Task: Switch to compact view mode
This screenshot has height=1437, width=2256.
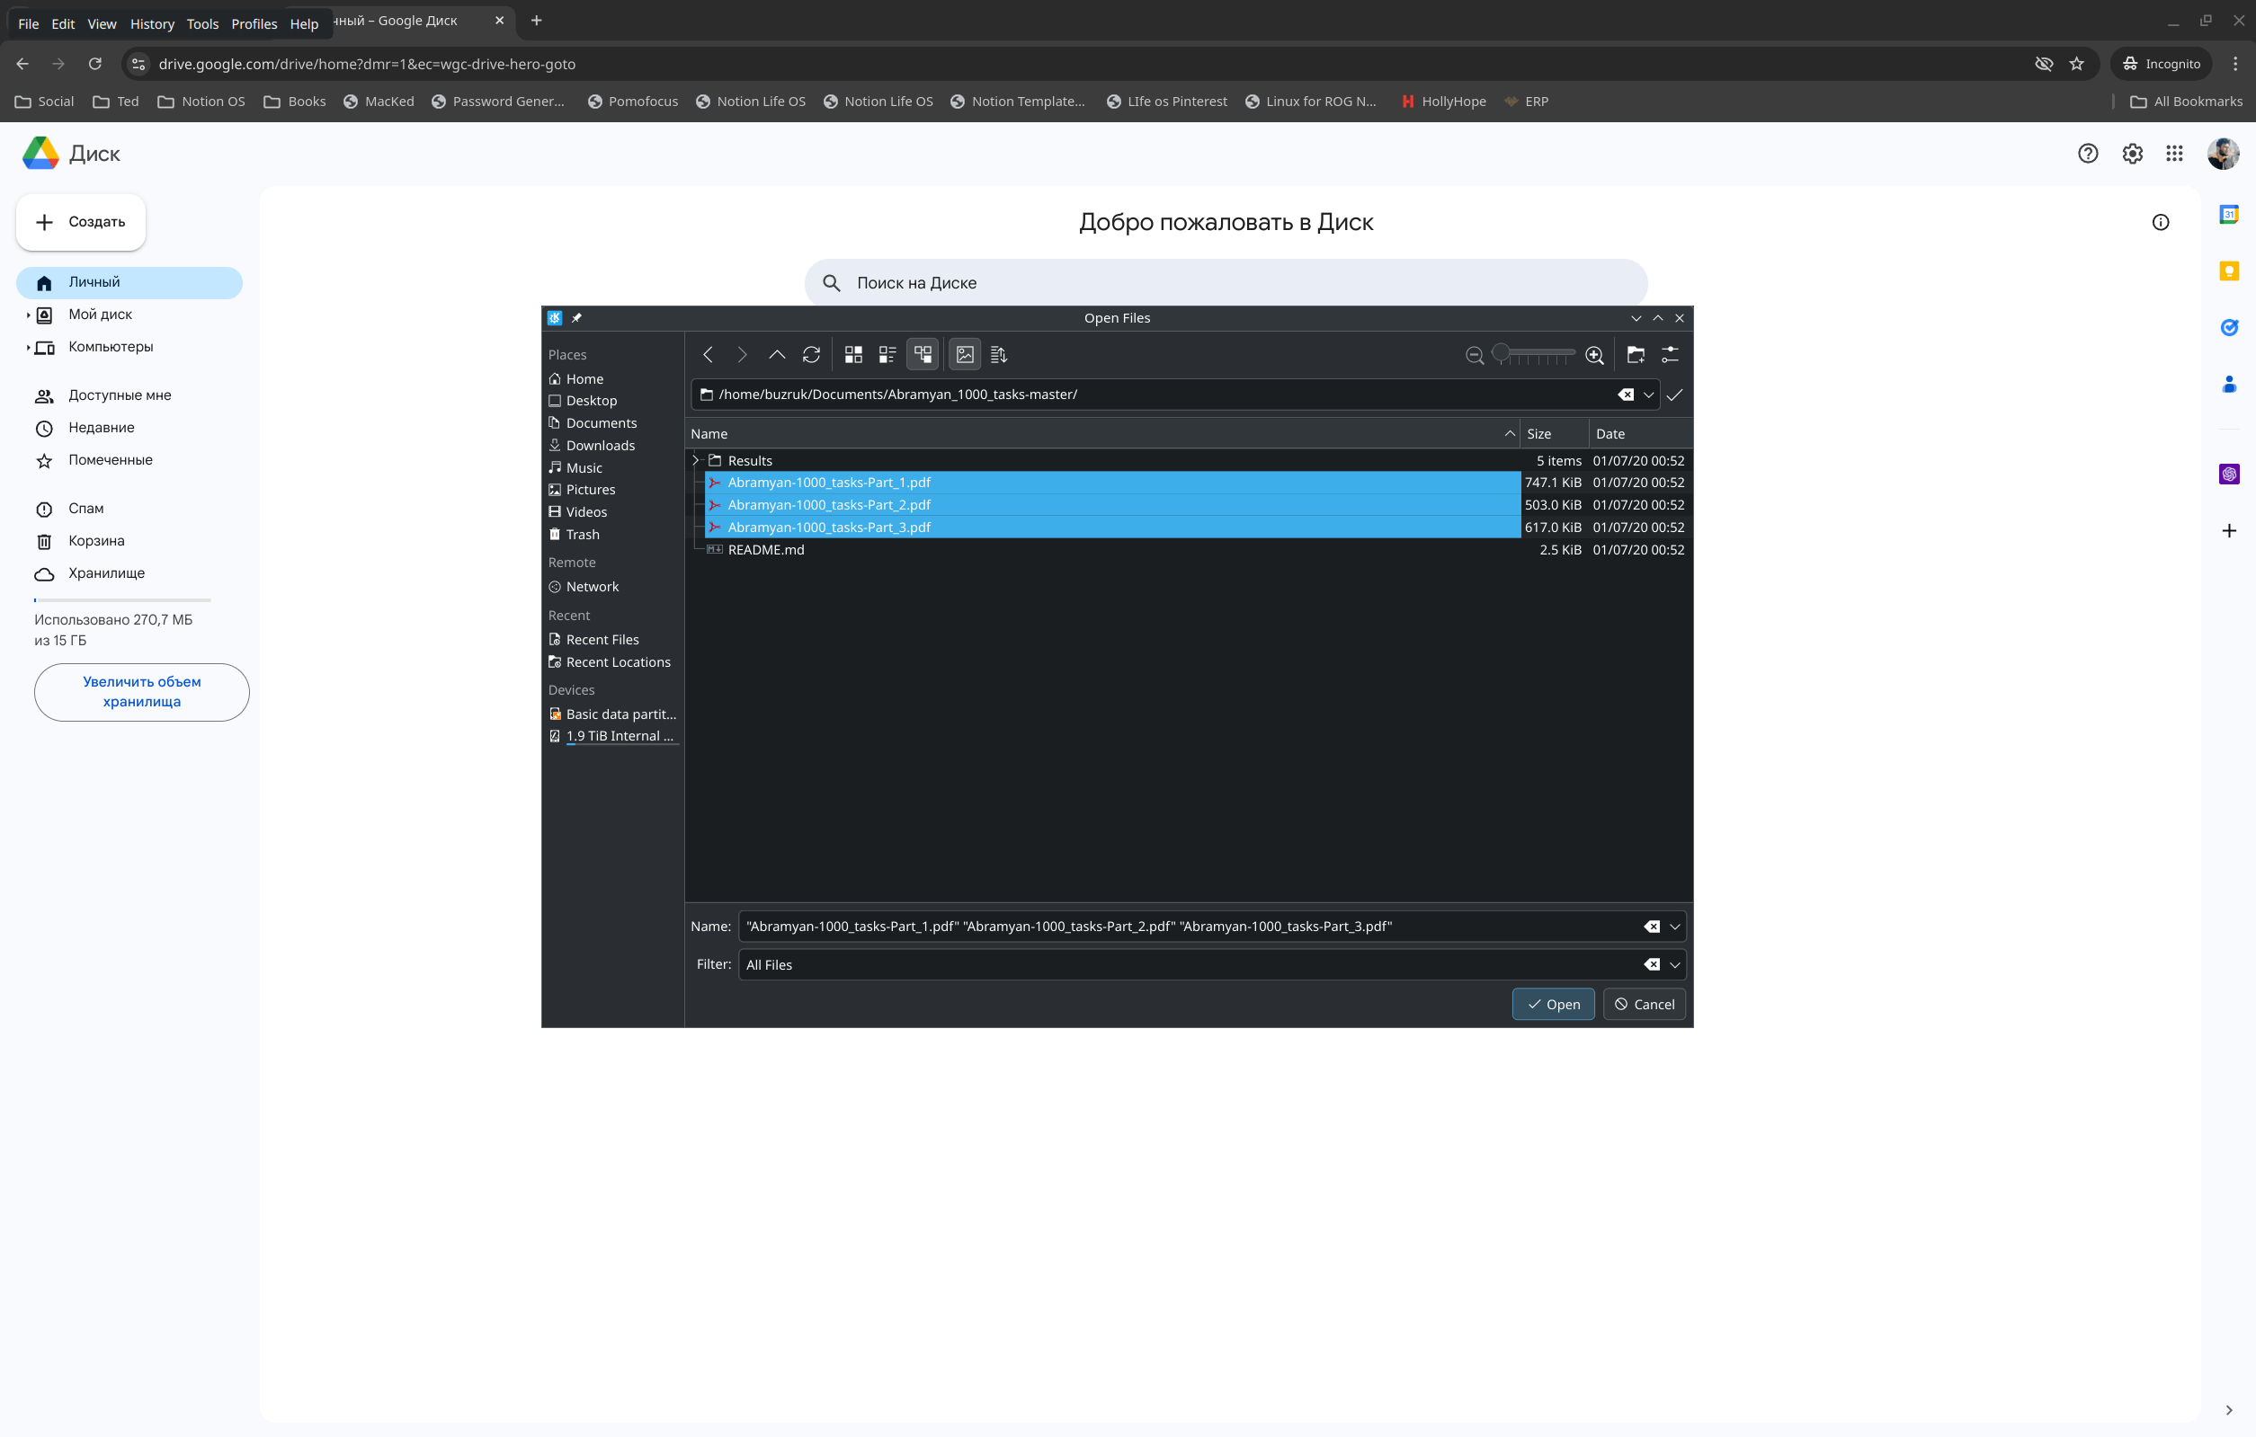Action: click(x=887, y=355)
